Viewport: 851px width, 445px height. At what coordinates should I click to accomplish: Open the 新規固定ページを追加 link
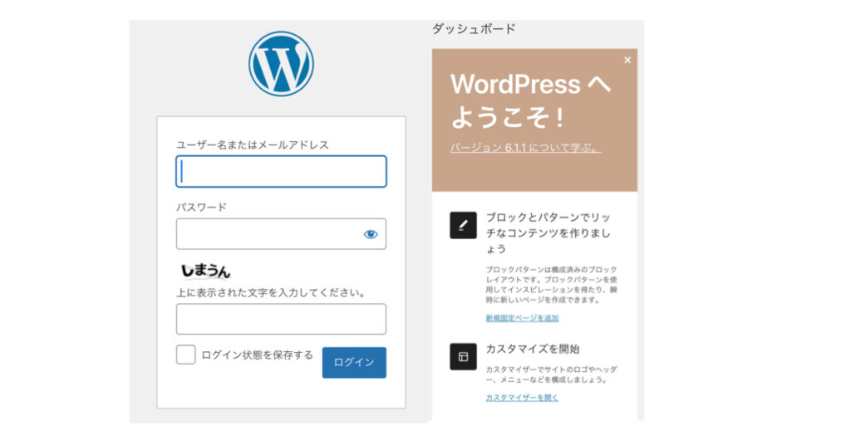[522, 318]
